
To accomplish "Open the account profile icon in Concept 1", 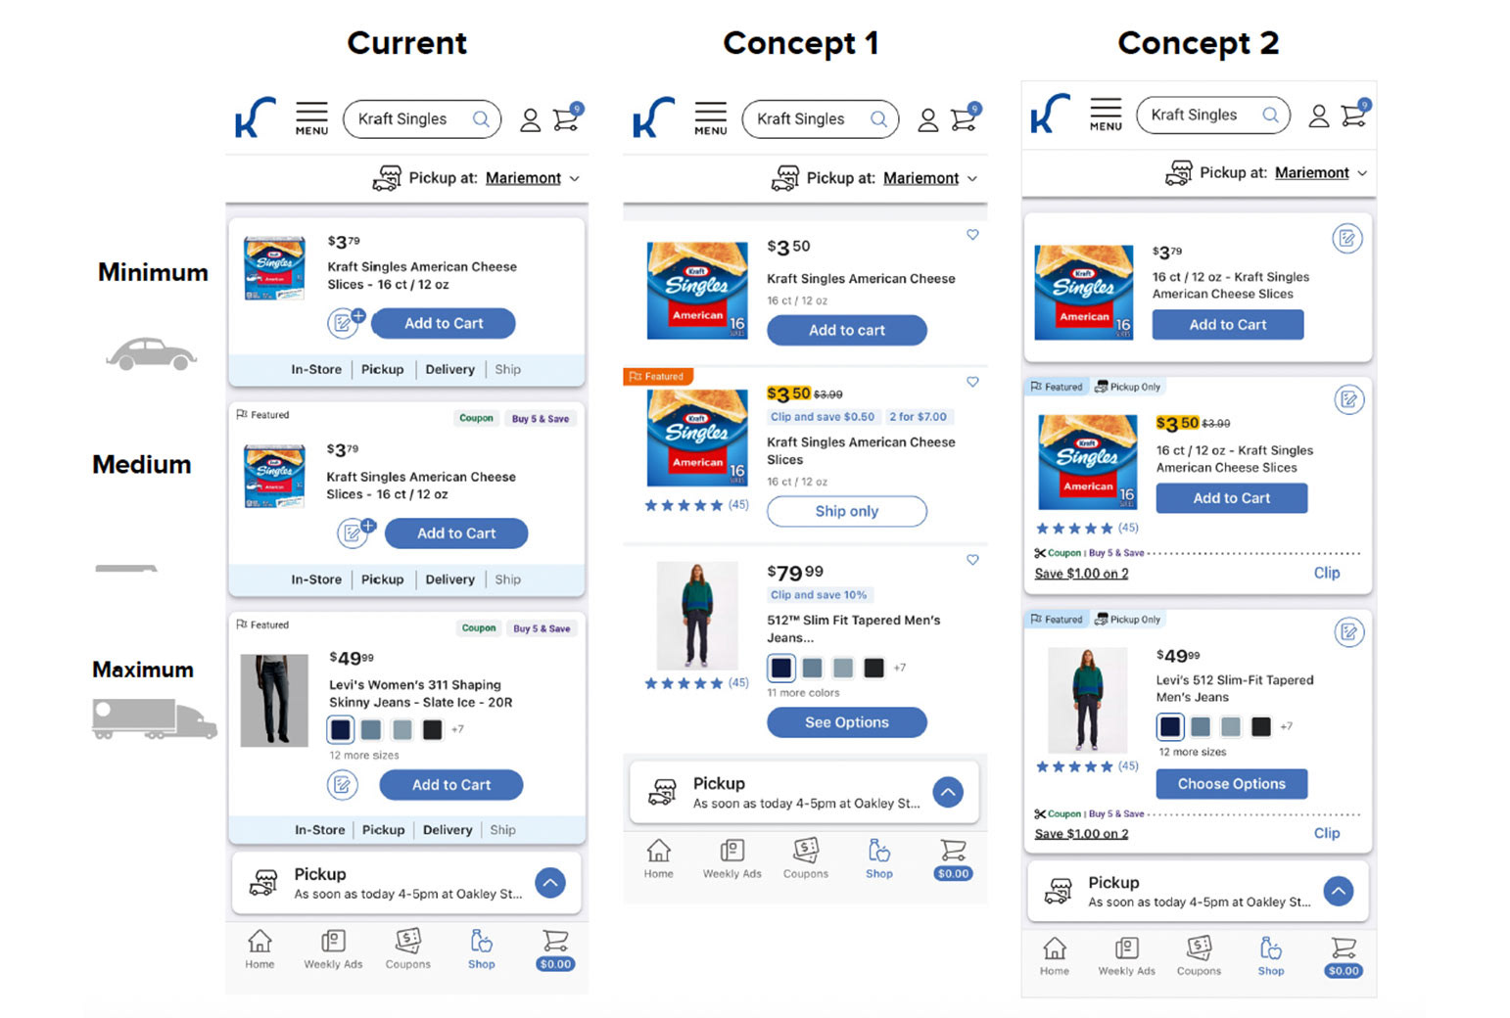I will point(927,120).
